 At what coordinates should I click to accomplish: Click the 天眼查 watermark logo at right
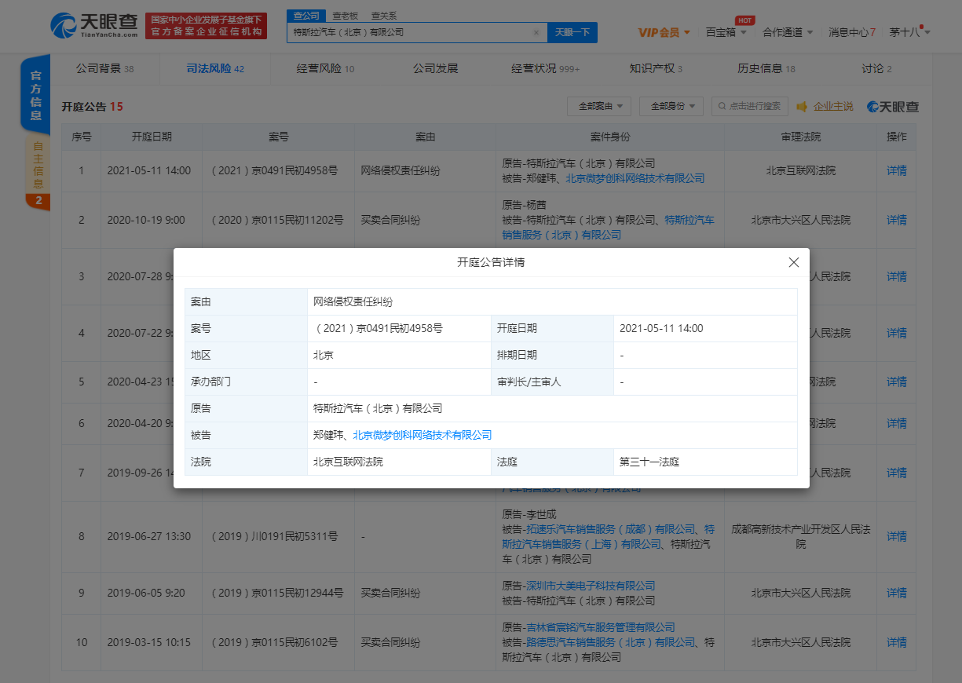point(892,106)
